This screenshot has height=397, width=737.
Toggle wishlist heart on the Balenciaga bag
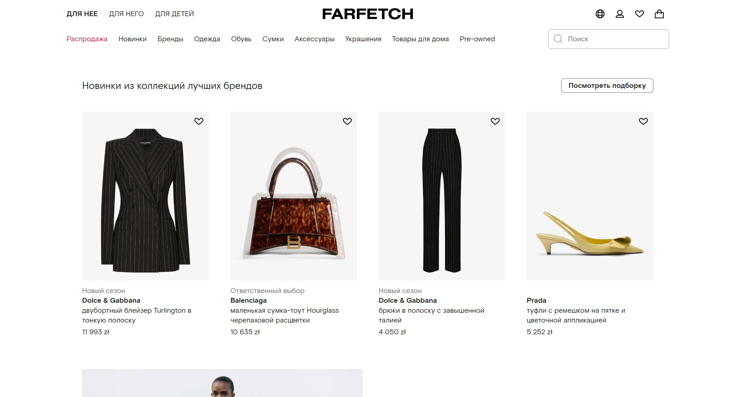click(x=347, y=121)
